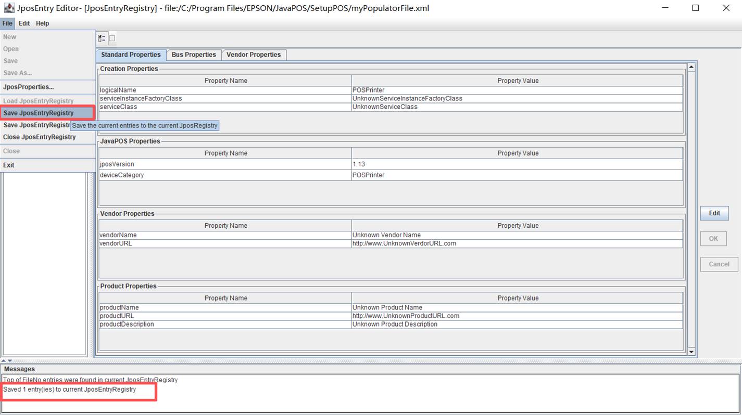This screenshot has height=415, width=742.
Task: Select the POSPrinter value of logicalName
Action: pos(517,90)
